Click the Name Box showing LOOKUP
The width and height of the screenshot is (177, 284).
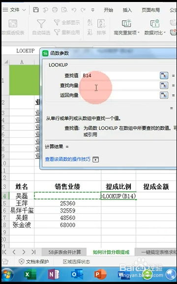pyautogui.click(x=25, y=51)
